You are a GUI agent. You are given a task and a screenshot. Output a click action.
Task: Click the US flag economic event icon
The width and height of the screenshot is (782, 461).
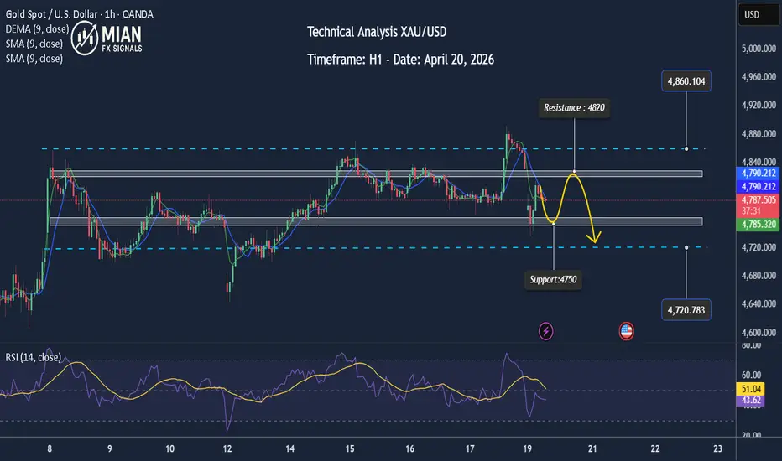pyautogui.click(x=627, y=331)
